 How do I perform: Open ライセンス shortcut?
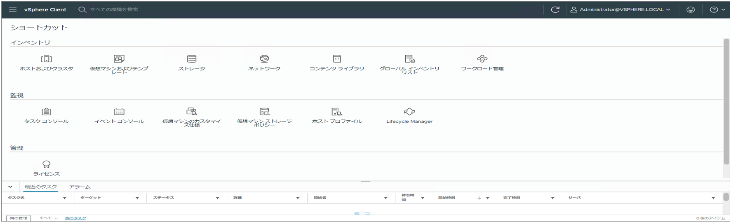click(x=47, y=169)
